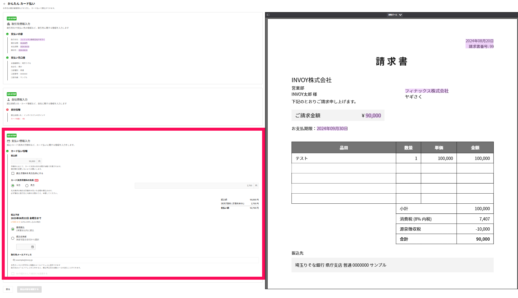The image size is (518, 298).
Task: Click the 振込日指定 date input box
Action: pos(26,247)
